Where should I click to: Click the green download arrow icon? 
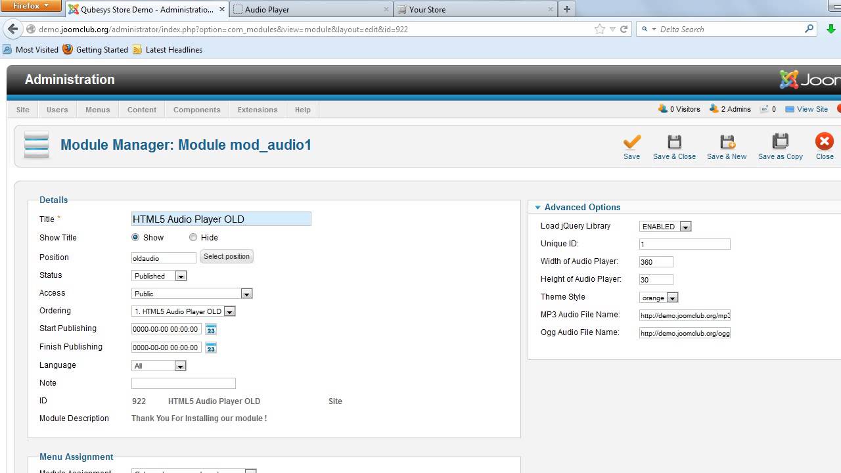pos(831,29)
